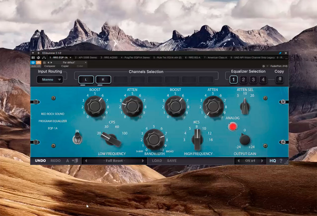Toggle the red ANALOG button
317x216 pixels.
(x=233, y=127)
